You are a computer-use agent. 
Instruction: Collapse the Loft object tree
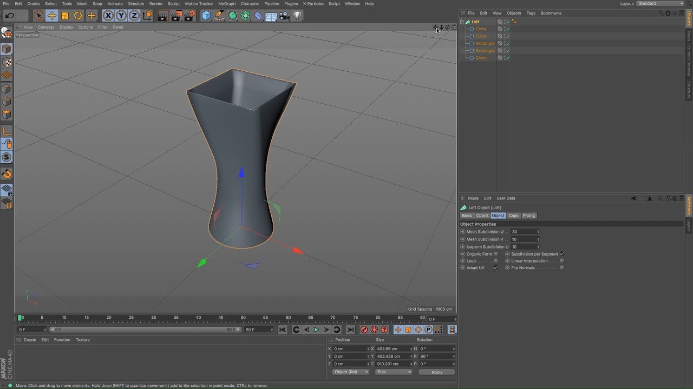tap(462, 22)
